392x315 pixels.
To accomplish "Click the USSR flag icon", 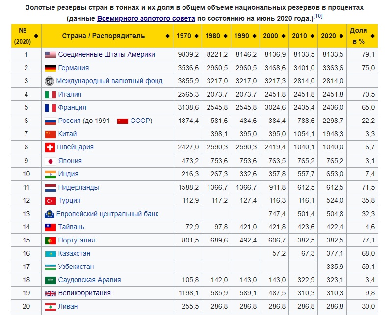I will point(123,121).
